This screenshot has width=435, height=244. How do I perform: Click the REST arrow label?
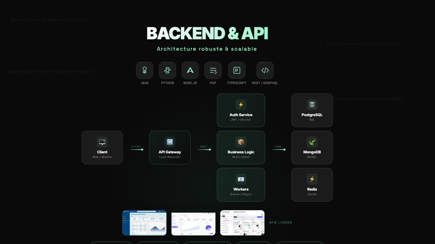204,146
